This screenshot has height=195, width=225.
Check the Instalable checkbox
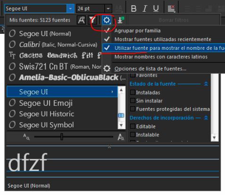133,134
